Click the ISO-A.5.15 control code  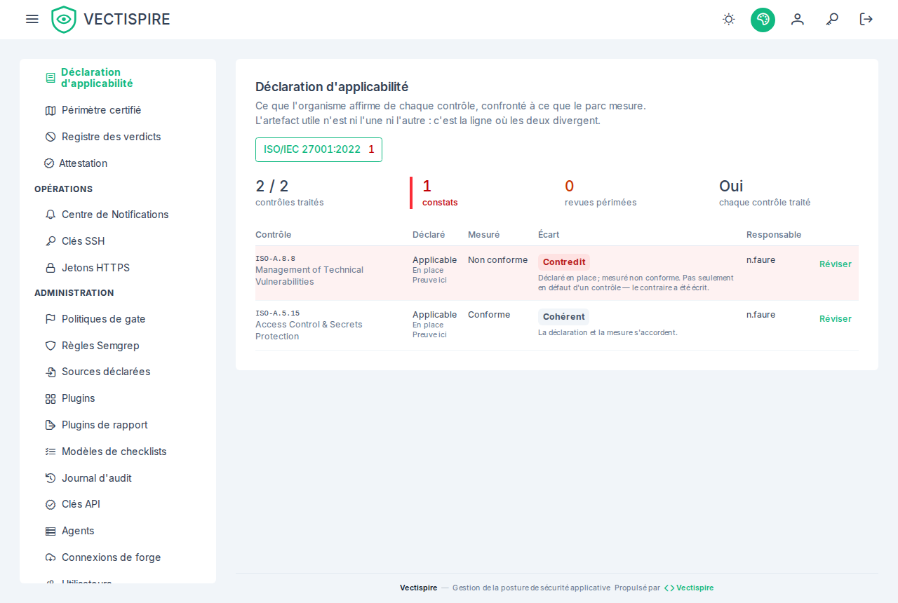pos(278,313)
